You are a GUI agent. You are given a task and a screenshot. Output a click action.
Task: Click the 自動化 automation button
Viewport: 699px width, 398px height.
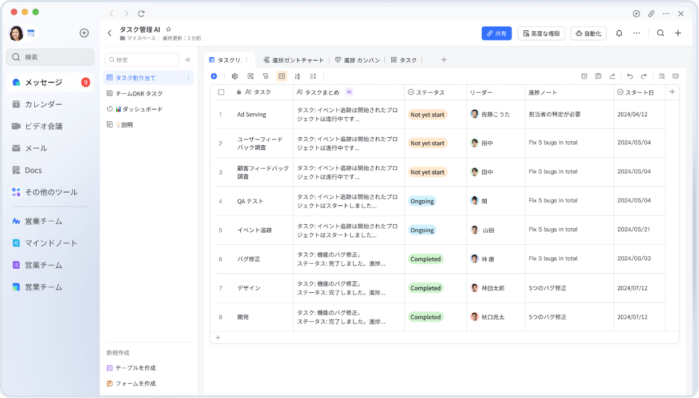pyautogui.click(x=588, y=33)
